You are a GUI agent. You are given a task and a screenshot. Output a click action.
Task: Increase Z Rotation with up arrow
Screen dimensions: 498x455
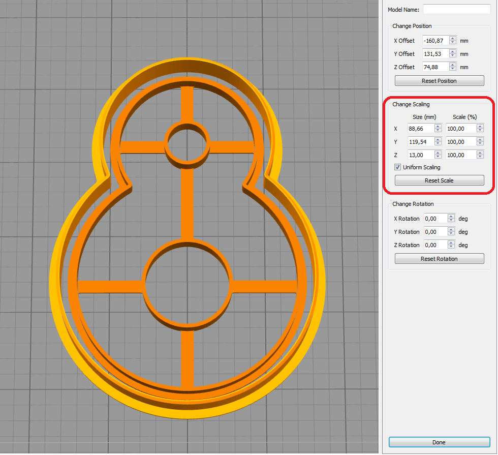pyautogui.click(x=451, y=242)
